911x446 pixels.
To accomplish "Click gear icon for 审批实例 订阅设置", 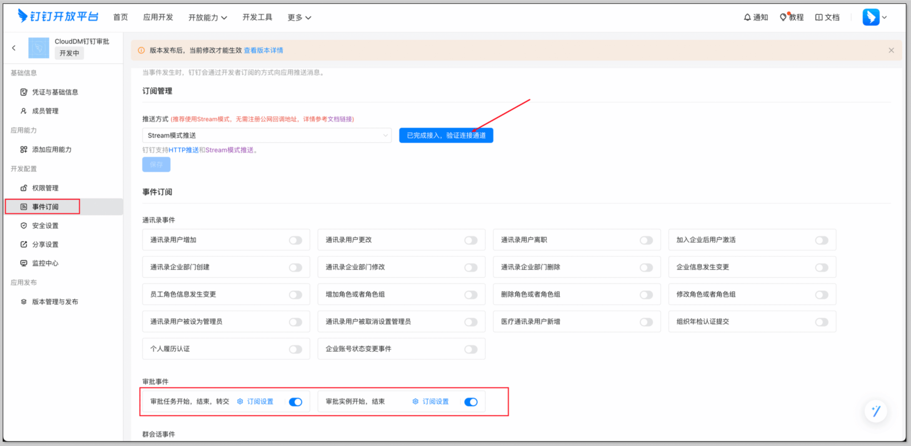I will click(416, 401).
